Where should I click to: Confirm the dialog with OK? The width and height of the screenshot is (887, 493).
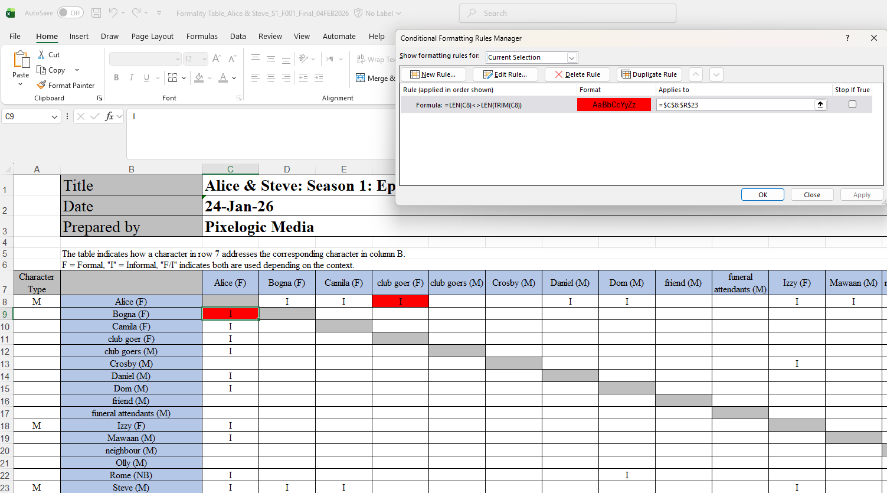762,195
